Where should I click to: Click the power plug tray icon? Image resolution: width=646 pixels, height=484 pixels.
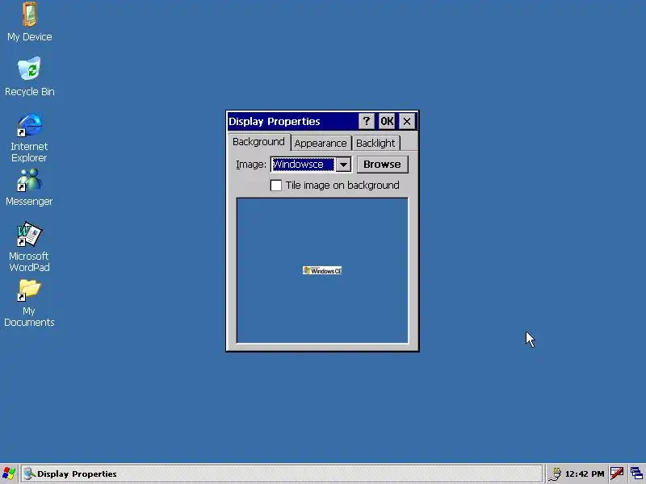pyautogui.click(x=555, y=474)
